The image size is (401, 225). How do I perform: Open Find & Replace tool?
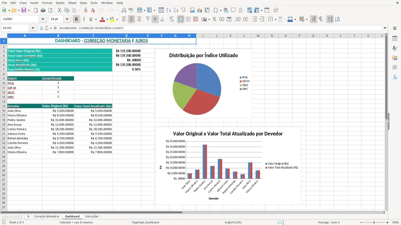tap(124, 10)
